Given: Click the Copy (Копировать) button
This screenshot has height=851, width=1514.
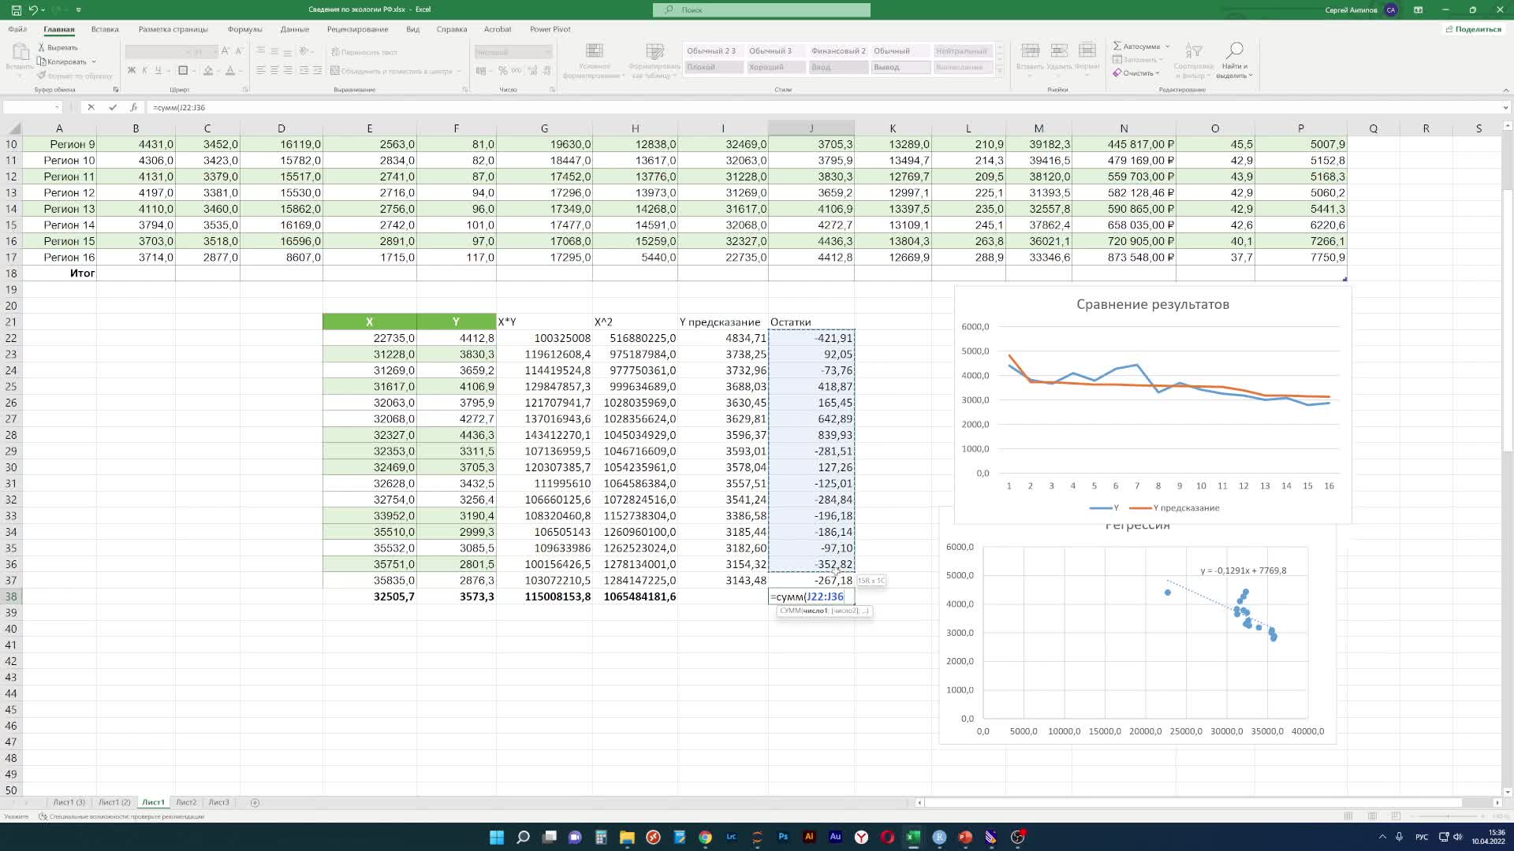Looking at the screenshot, I should coord(62,61).
